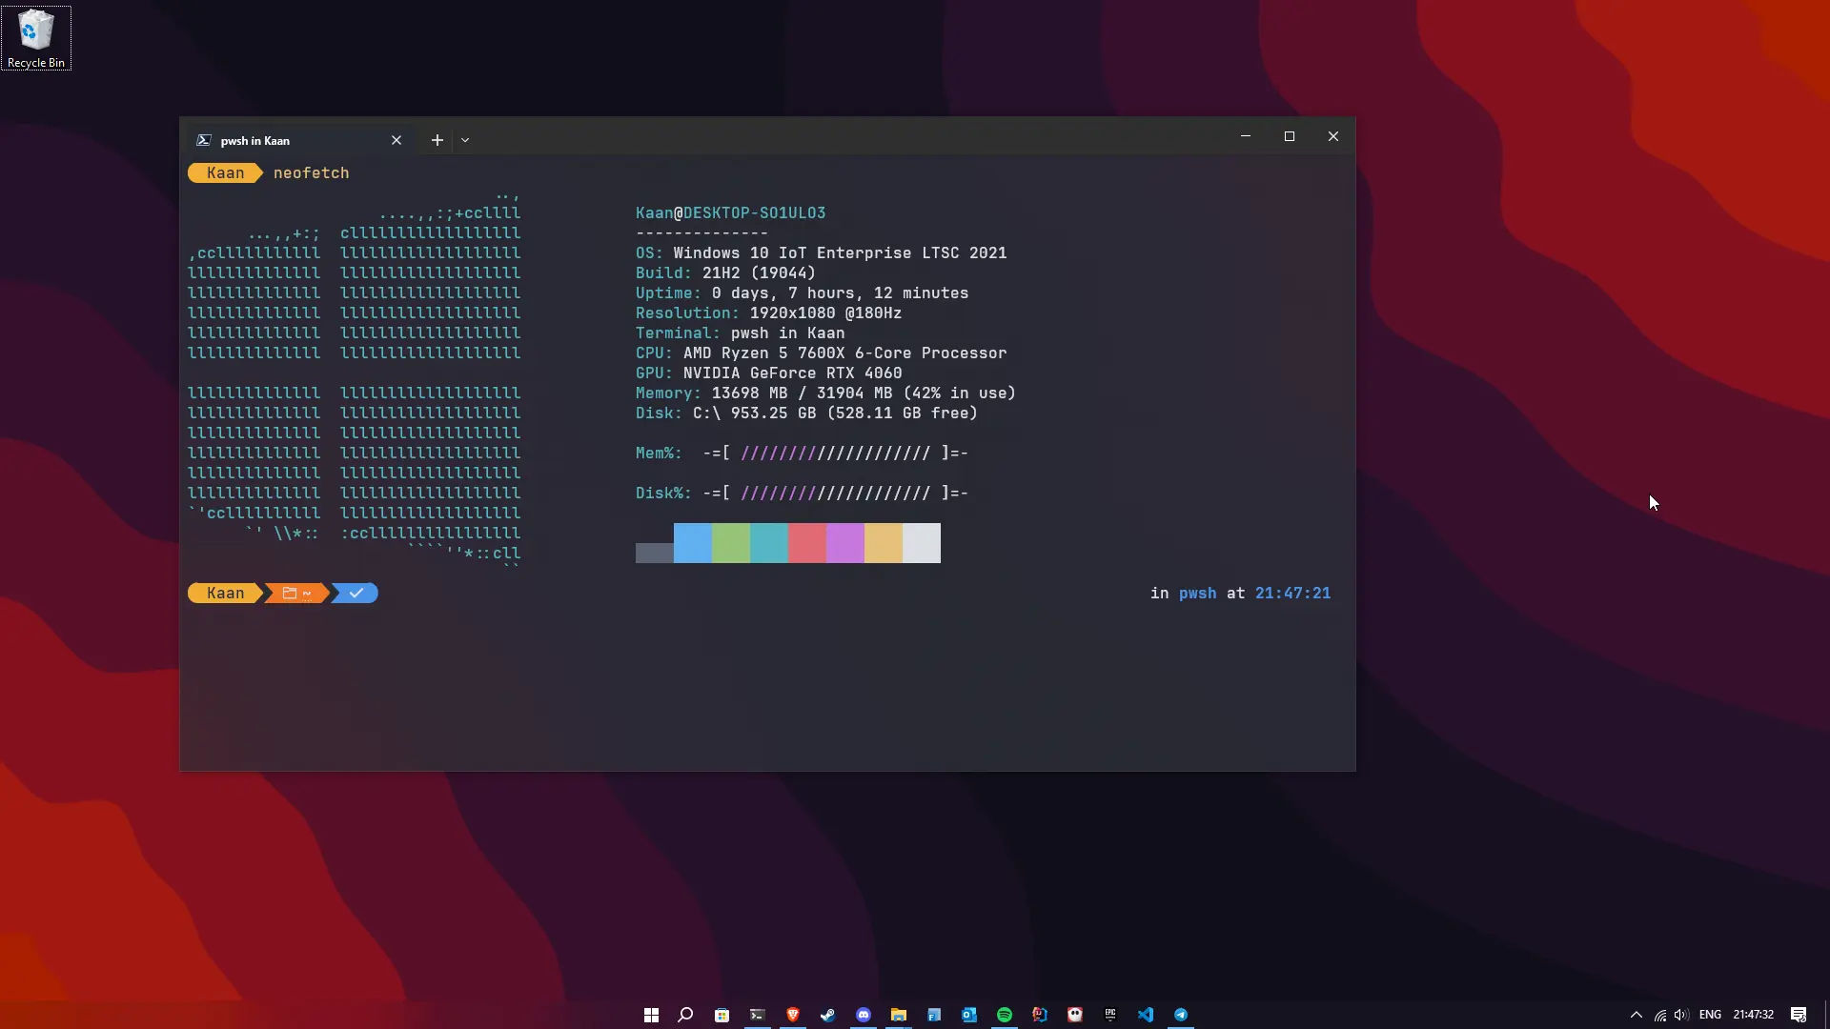
Task: Click the PowerShell icon on terminal tab
Action: [x=203, y=140]
